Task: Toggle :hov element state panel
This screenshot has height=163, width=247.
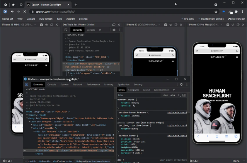Action: tap(165, 95)
